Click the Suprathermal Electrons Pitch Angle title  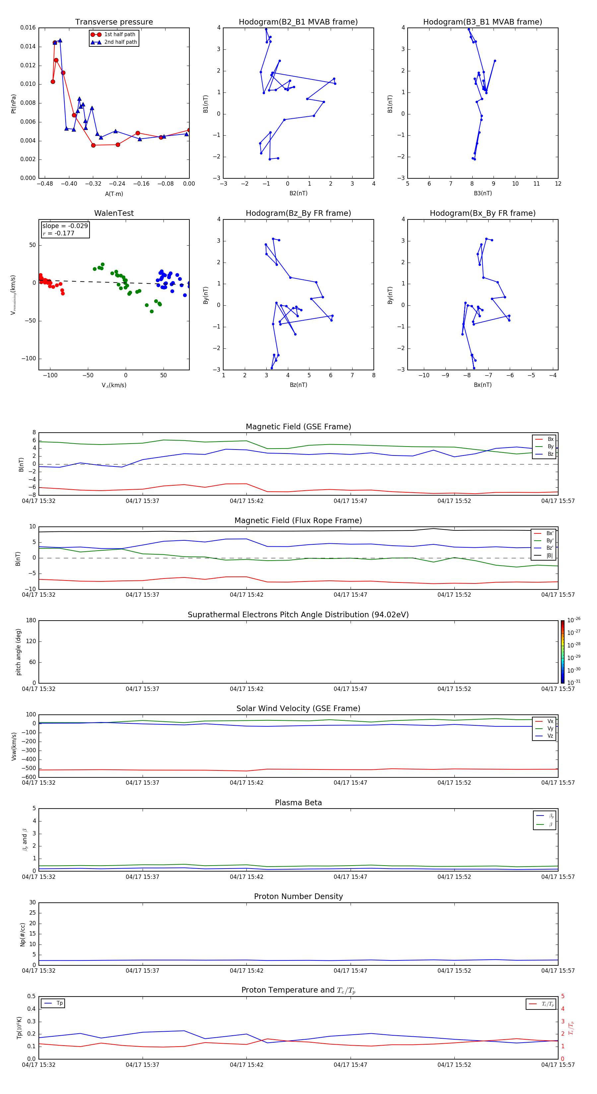[298, 615]
